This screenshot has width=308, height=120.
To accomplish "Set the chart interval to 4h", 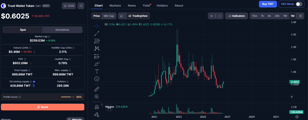I will coord(269,16).
